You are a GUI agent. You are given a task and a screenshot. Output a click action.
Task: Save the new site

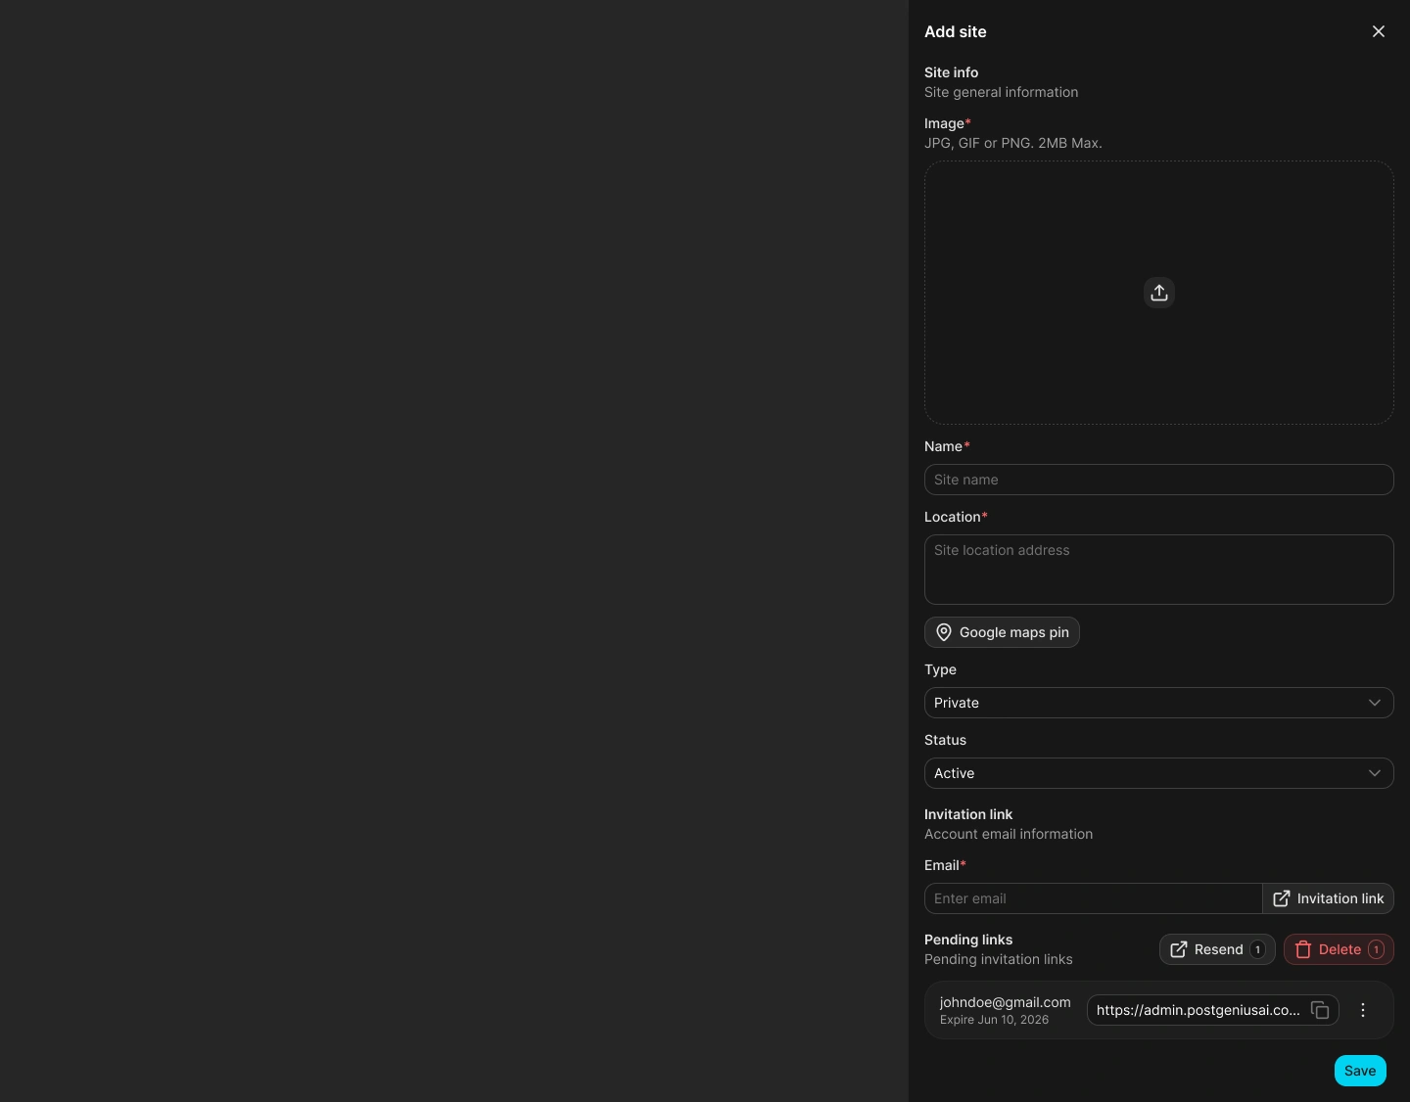point(1360,1071)
